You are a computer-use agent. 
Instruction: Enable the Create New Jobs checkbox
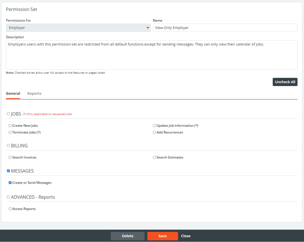(x=10, y=126)
